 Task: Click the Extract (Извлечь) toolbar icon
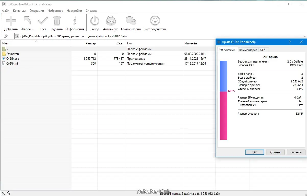27,21
